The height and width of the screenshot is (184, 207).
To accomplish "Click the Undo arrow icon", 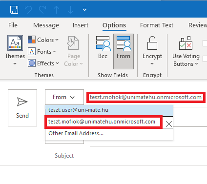I will [x=28, y=10].
